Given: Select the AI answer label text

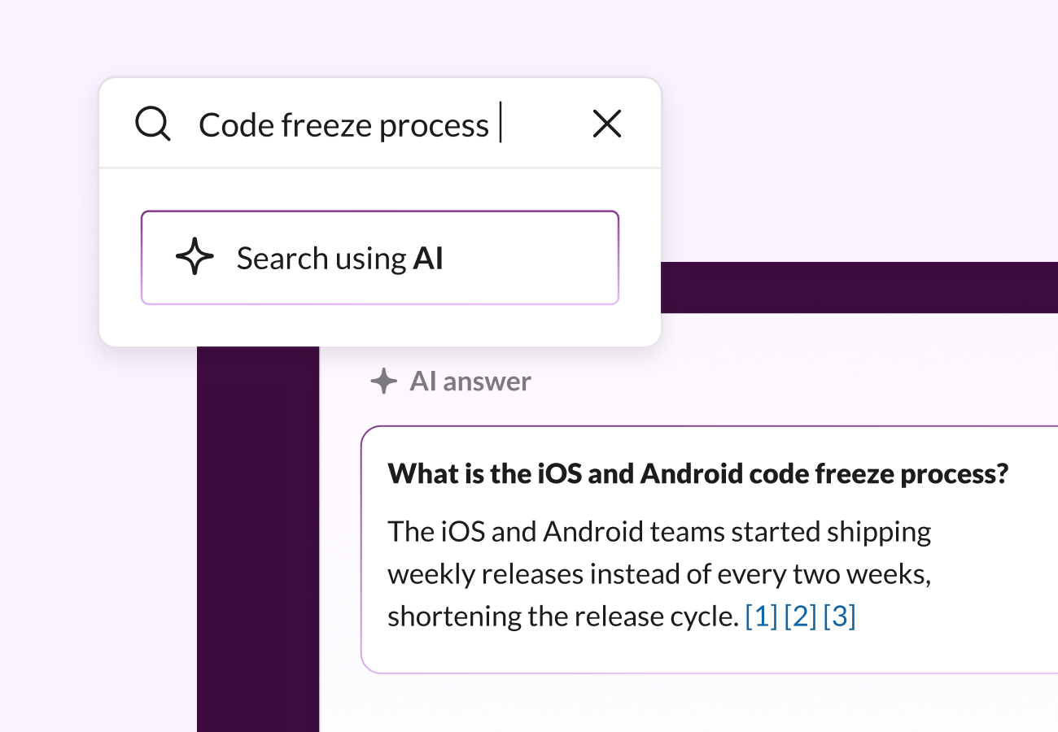Looking at the screenshot, I should click(470, 381).
